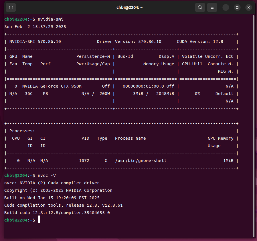This screenshot has height=241, width=257.
Task: Click the terminal vertical scrollbar
Action: (254, 126)
